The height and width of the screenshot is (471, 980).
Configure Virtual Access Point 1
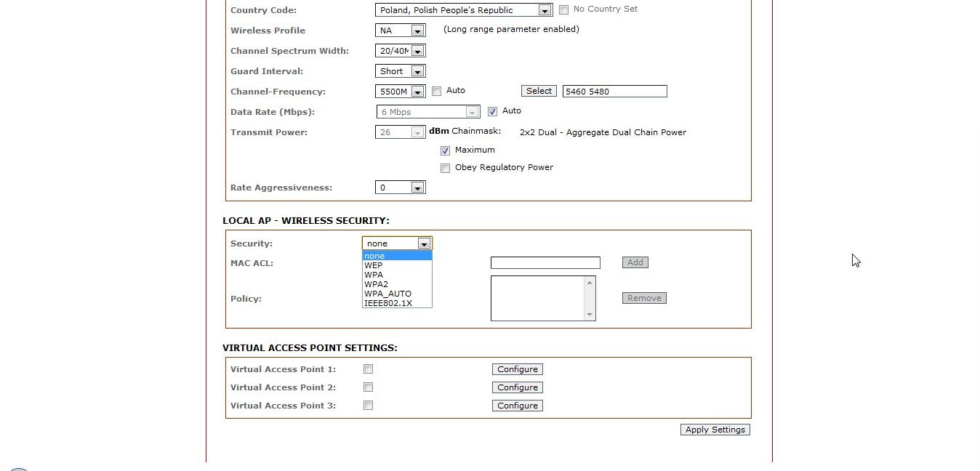518,369
